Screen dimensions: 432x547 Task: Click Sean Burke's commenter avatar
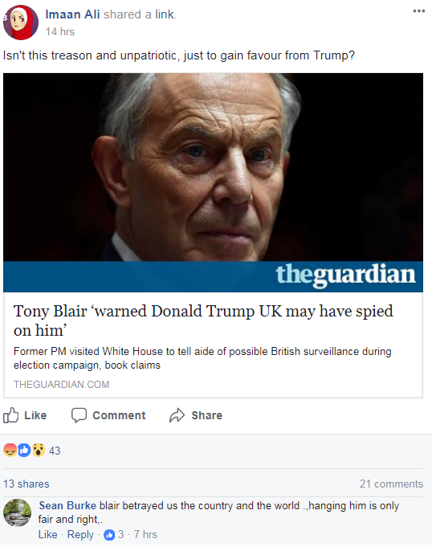17,512
